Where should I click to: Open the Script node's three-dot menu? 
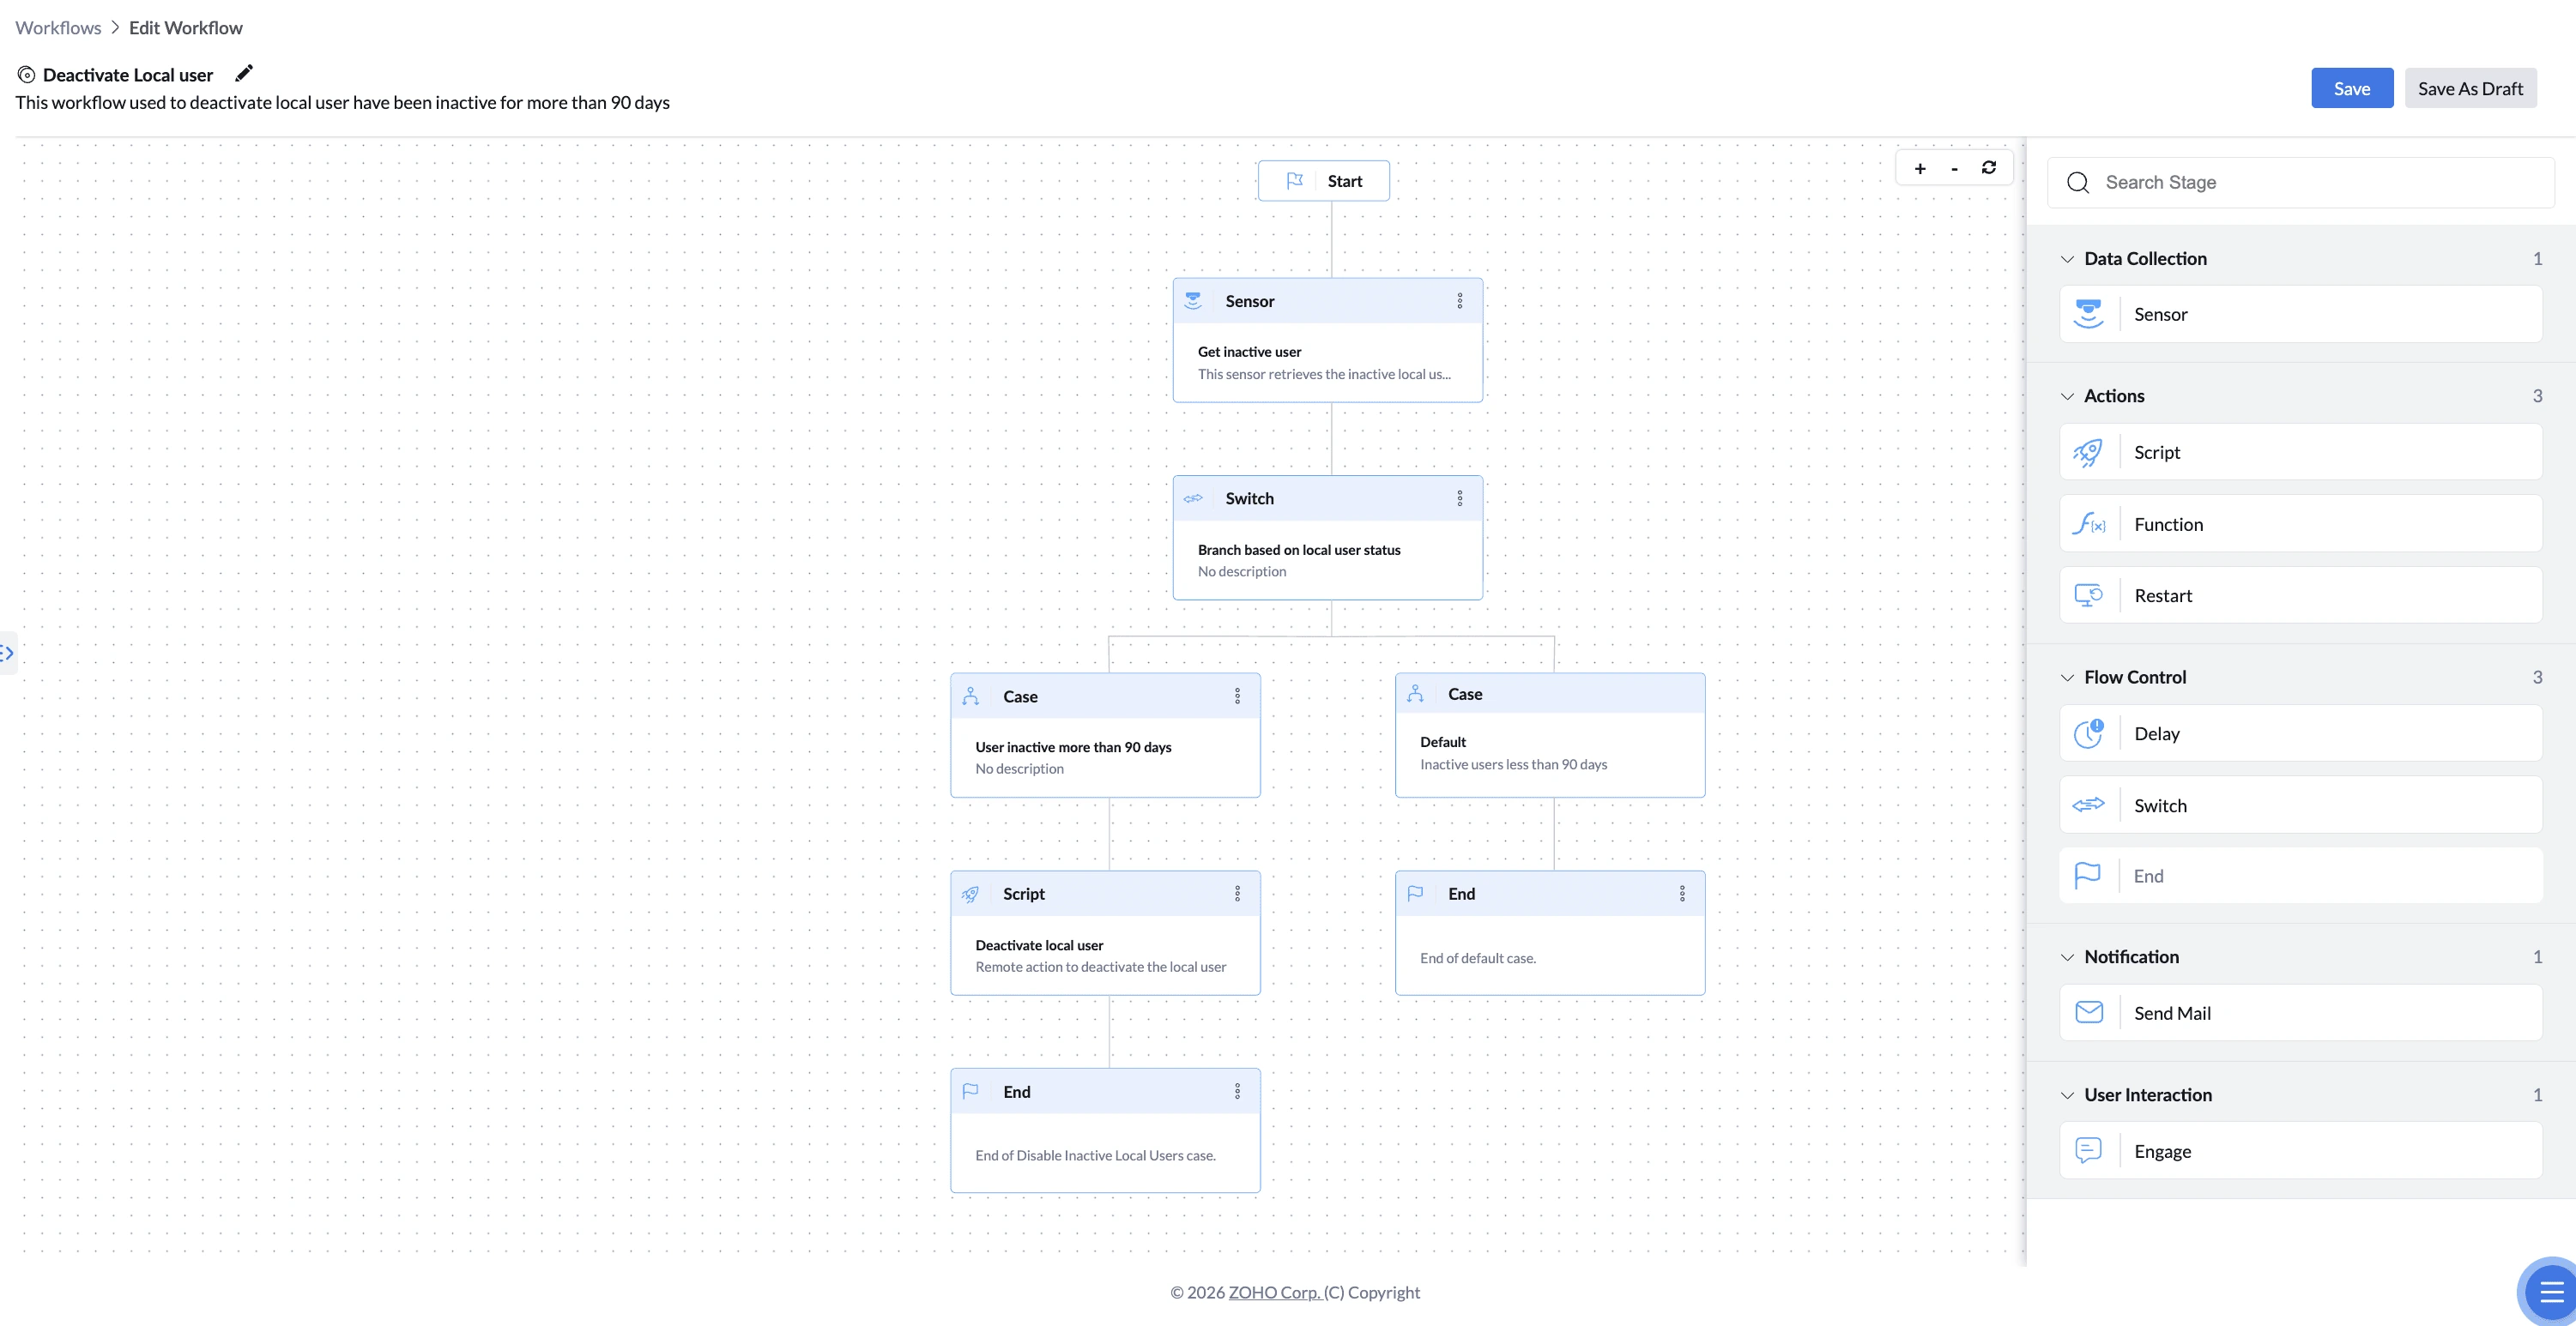click(1237, 895)
